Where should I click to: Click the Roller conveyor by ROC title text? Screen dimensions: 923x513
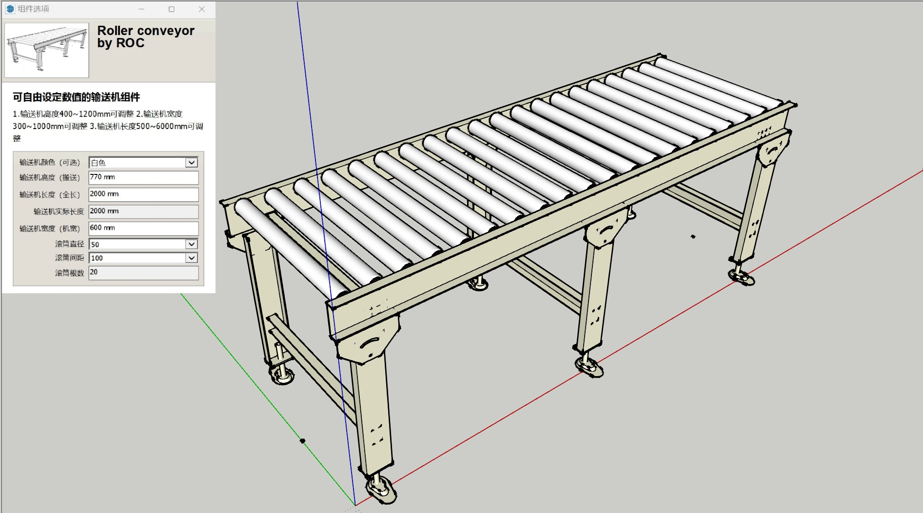click(145, 37)
